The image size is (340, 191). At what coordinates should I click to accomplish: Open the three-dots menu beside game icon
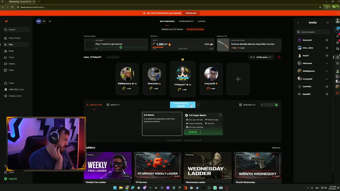tap(44, 21)
